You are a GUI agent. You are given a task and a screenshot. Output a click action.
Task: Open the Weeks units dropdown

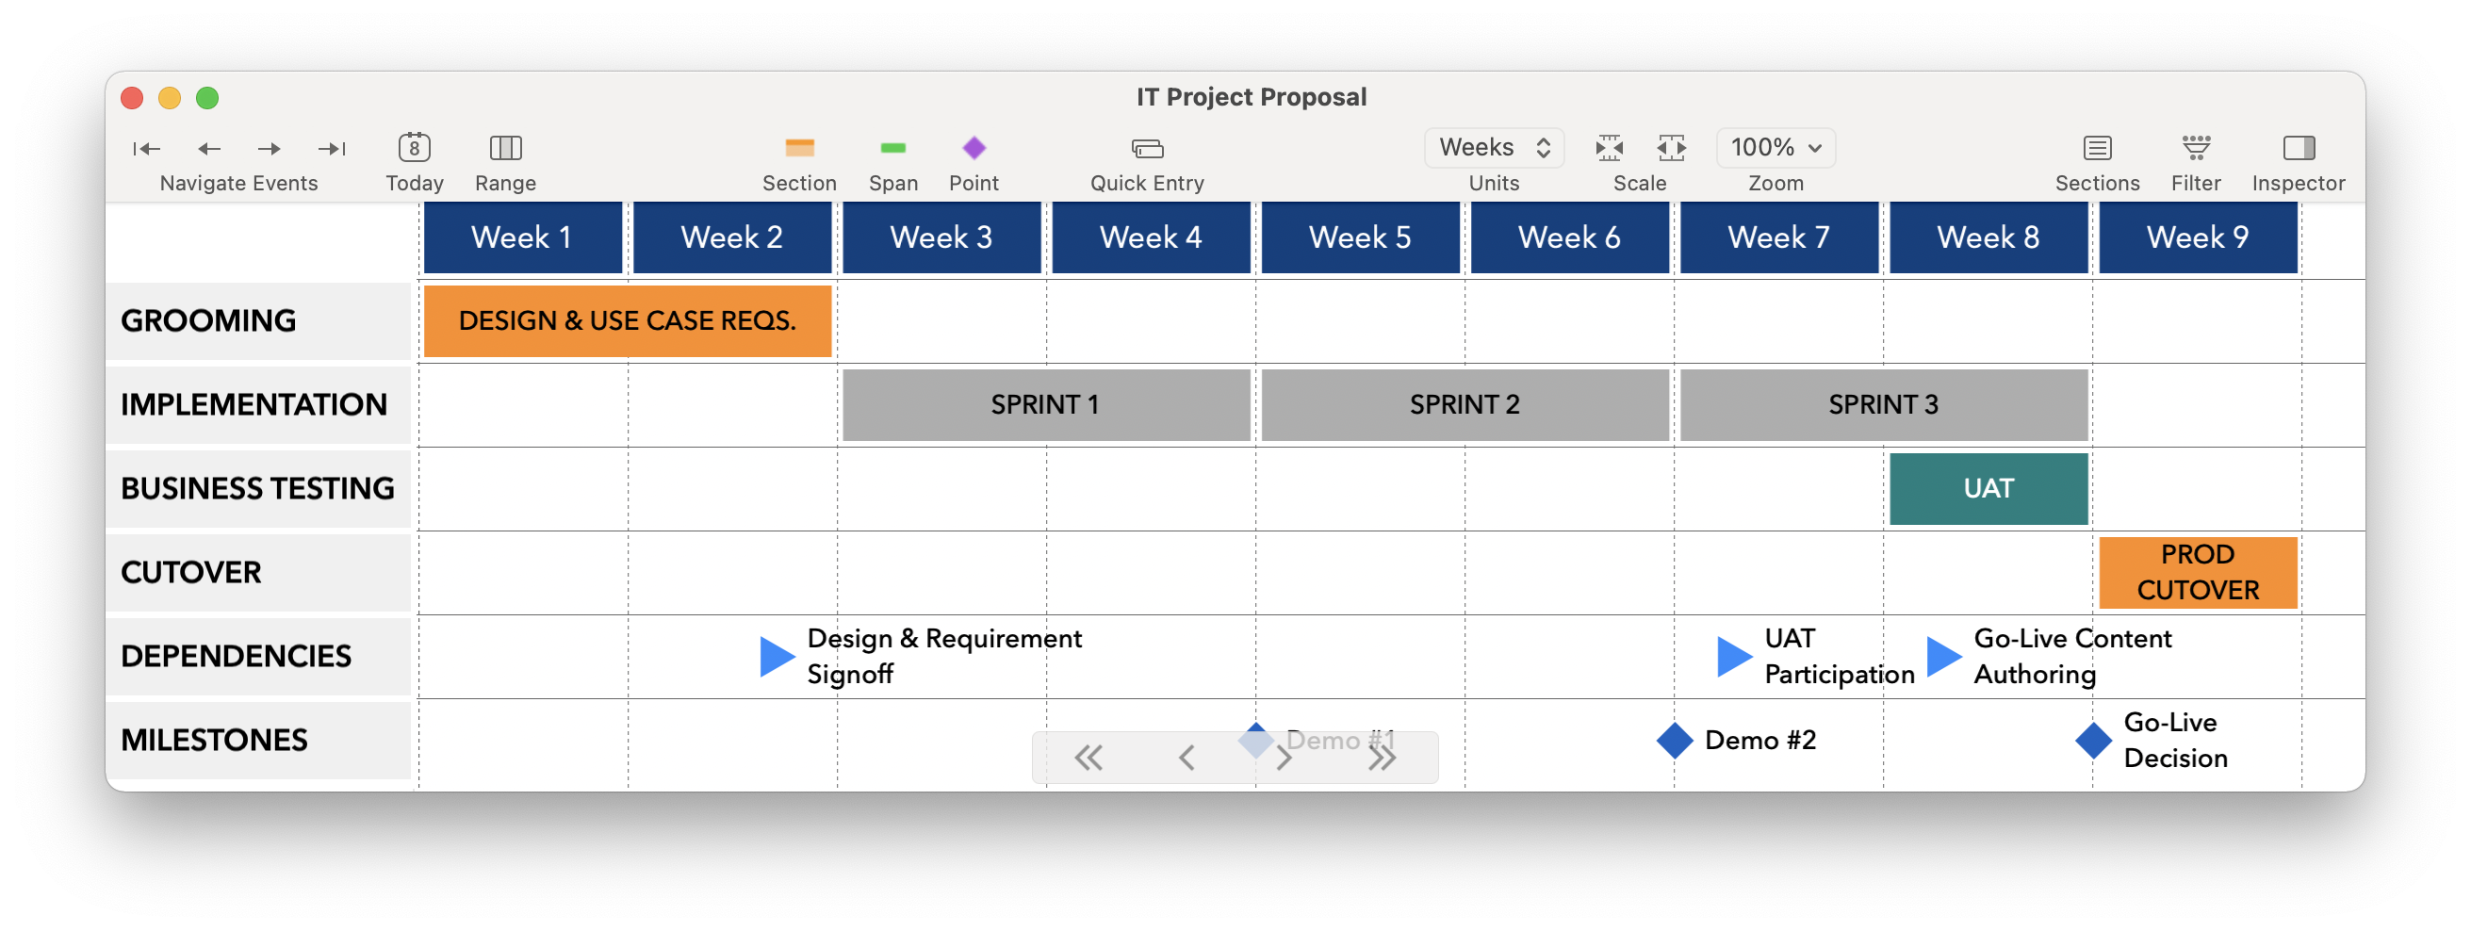pyautogui.click(x=1494, y=148)
